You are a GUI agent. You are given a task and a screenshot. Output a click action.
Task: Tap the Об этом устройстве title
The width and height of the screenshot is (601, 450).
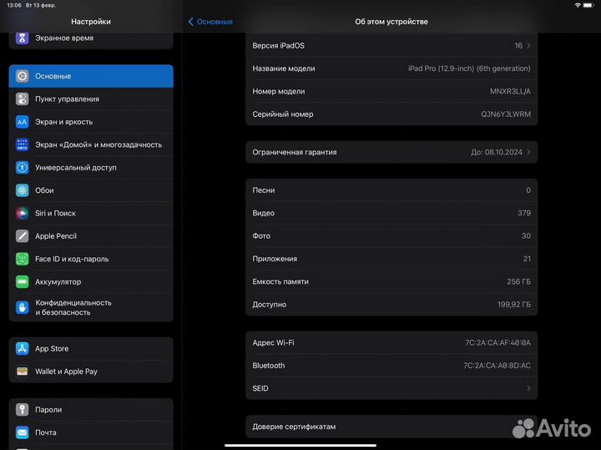[391, 22]
